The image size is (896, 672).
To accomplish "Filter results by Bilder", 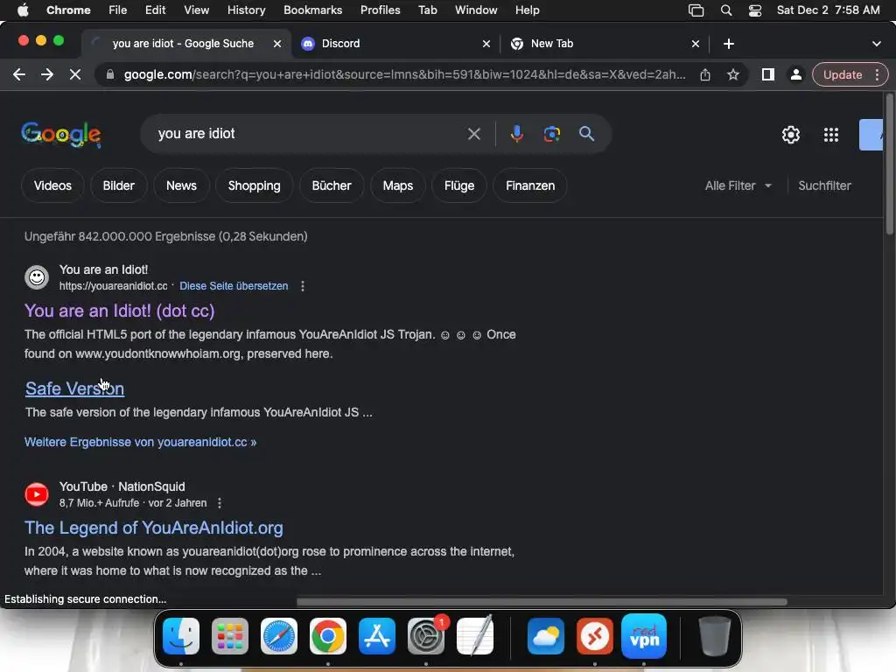I will pyautogui.click(x=118, y=185).
